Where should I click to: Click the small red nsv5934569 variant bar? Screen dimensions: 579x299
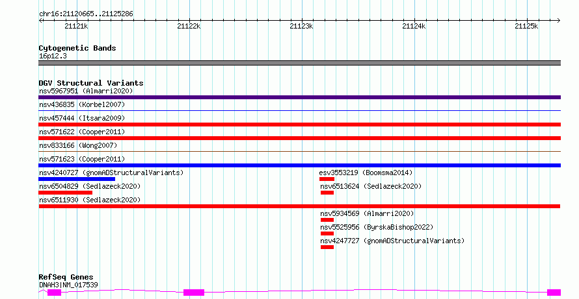(x=327, y=220)
